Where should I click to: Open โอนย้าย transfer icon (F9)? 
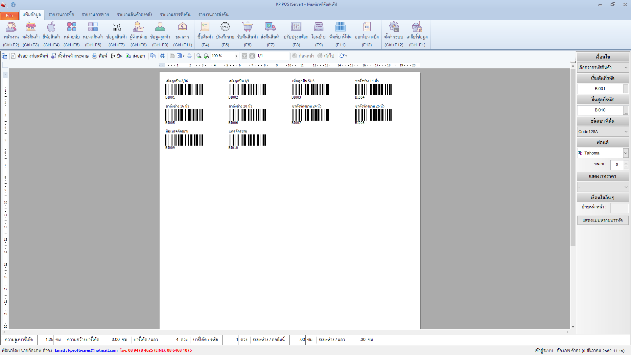click(319, 35)
